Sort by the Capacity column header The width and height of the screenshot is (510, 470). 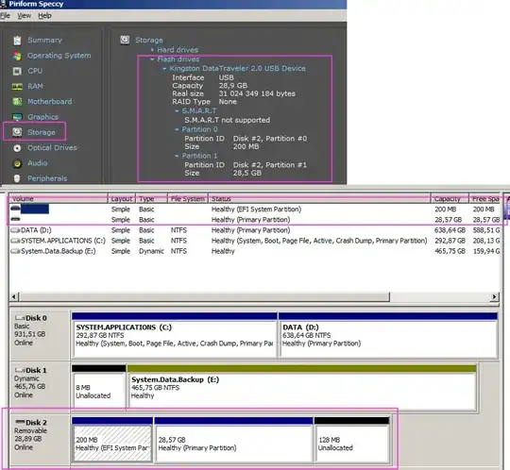tap(450, 198)
